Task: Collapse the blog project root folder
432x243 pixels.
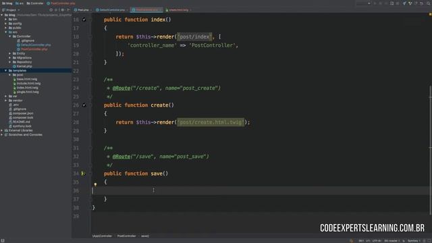Action: coord(2,15)
